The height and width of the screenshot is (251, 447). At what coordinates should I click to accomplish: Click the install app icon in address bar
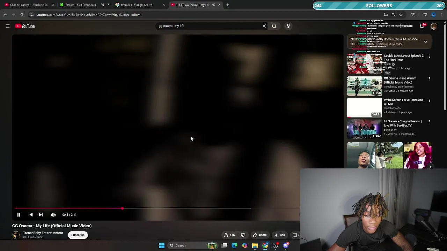click(386, 15)
